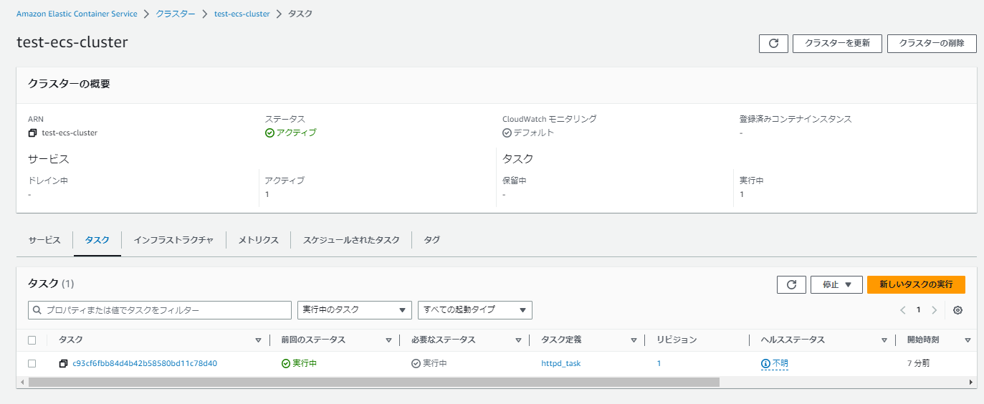Click the health status info icon
This screenshot has width=984, height=404.
coord(765,364)
